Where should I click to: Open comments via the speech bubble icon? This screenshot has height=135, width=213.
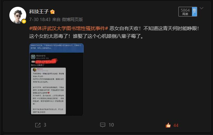tap(102, 125)
